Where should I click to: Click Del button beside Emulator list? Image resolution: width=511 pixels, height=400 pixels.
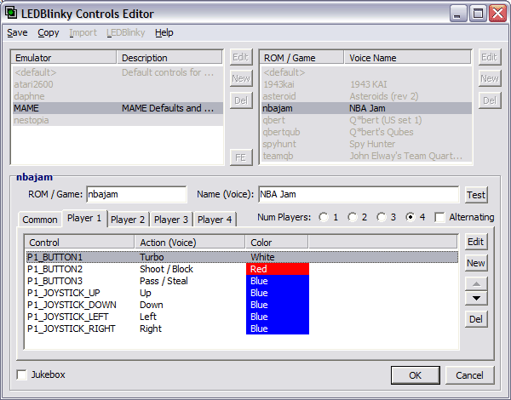point(241,100)
